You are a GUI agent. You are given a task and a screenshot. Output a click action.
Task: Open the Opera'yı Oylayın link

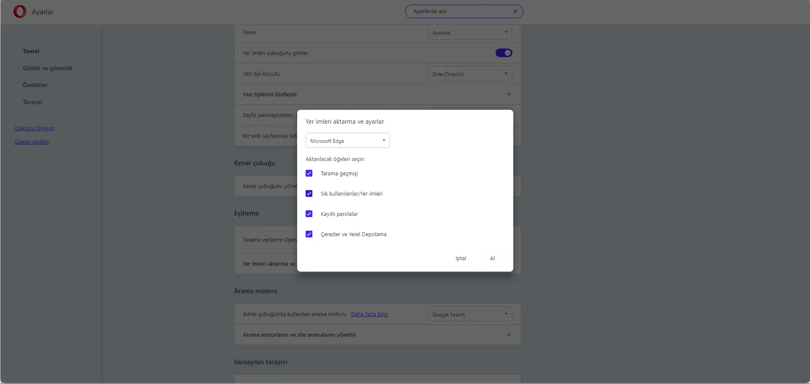coord(35,128)
